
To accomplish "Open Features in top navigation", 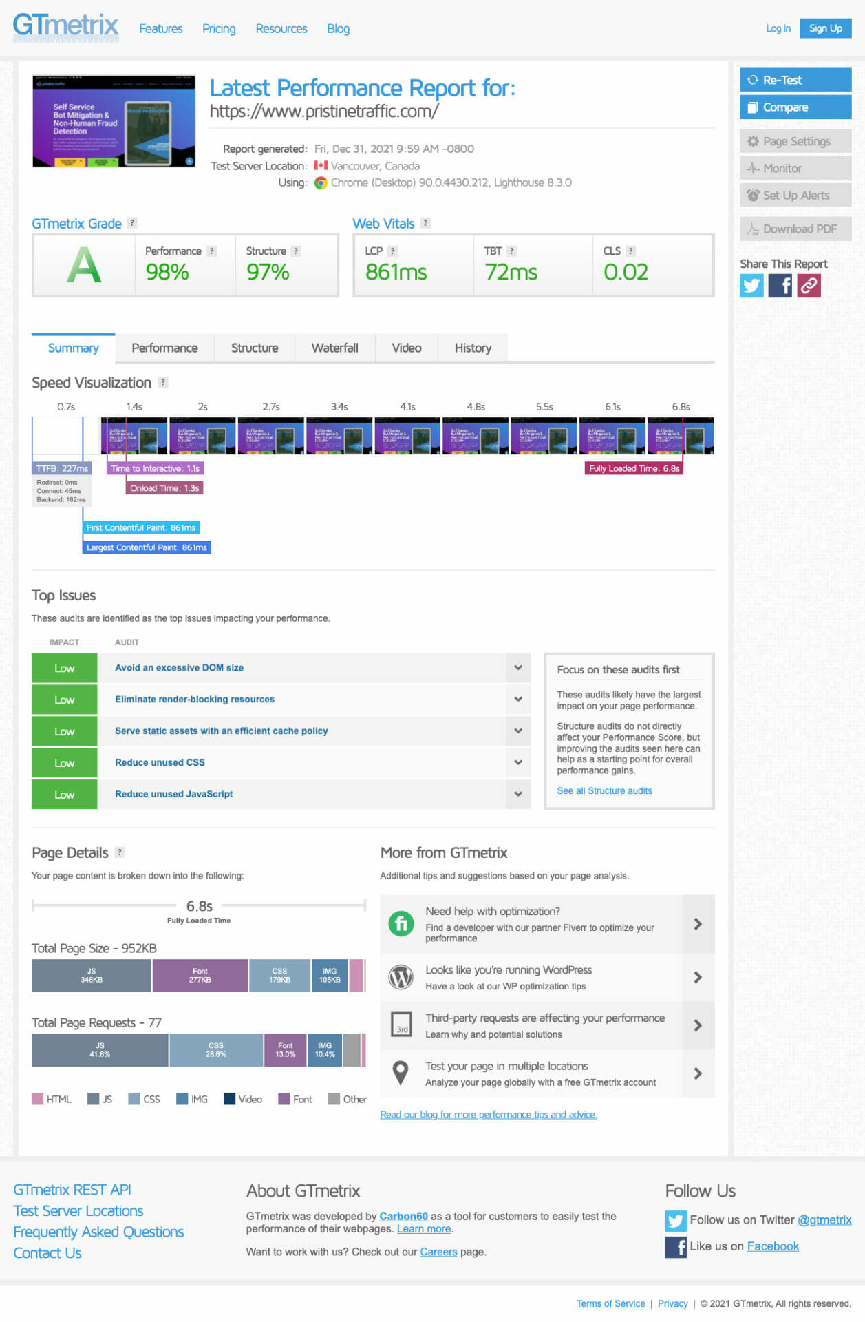I will 161,28.
